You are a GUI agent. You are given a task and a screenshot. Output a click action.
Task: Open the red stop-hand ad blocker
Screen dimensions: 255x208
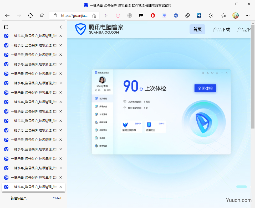click(x=152, y=15)
